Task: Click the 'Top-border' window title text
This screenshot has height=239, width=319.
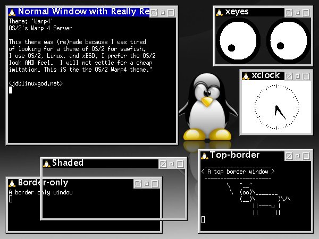Action: [x=235, y=155]
